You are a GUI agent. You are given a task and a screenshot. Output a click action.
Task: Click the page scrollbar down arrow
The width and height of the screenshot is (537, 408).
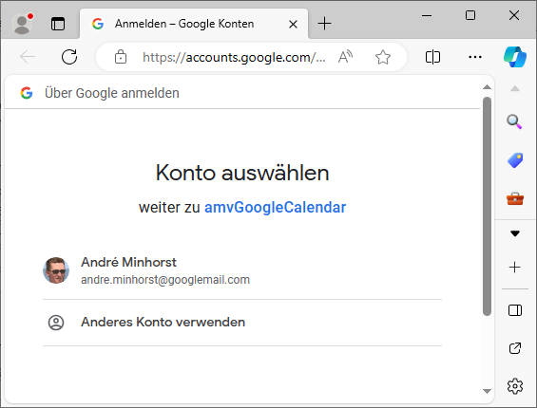pos(487,391)
